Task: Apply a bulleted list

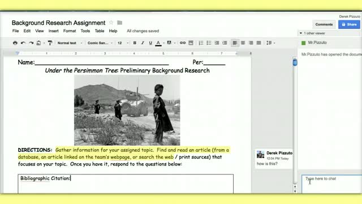Action: click(209, 43)
